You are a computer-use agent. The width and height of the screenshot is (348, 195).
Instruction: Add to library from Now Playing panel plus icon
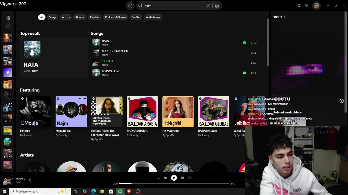[x=341, y=101]
